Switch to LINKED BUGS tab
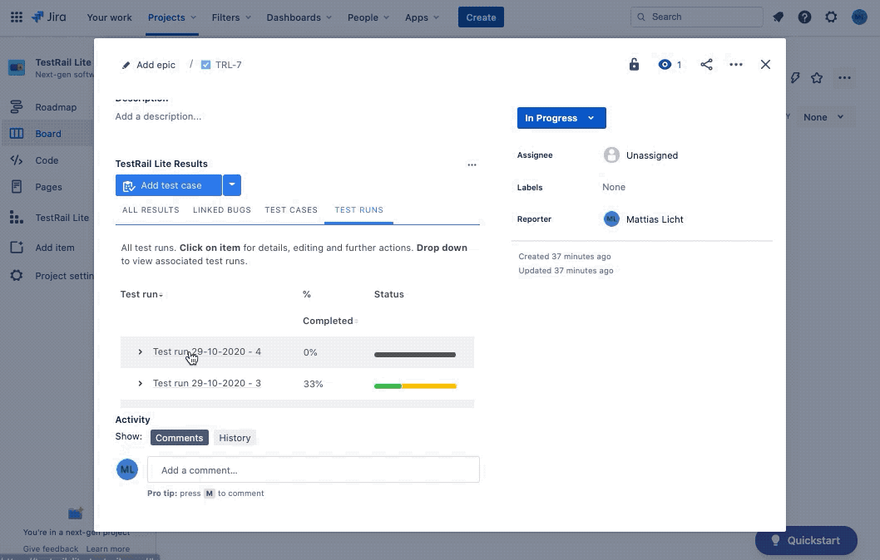The width and height of the screenshot is (880, 560). point(222,209)
